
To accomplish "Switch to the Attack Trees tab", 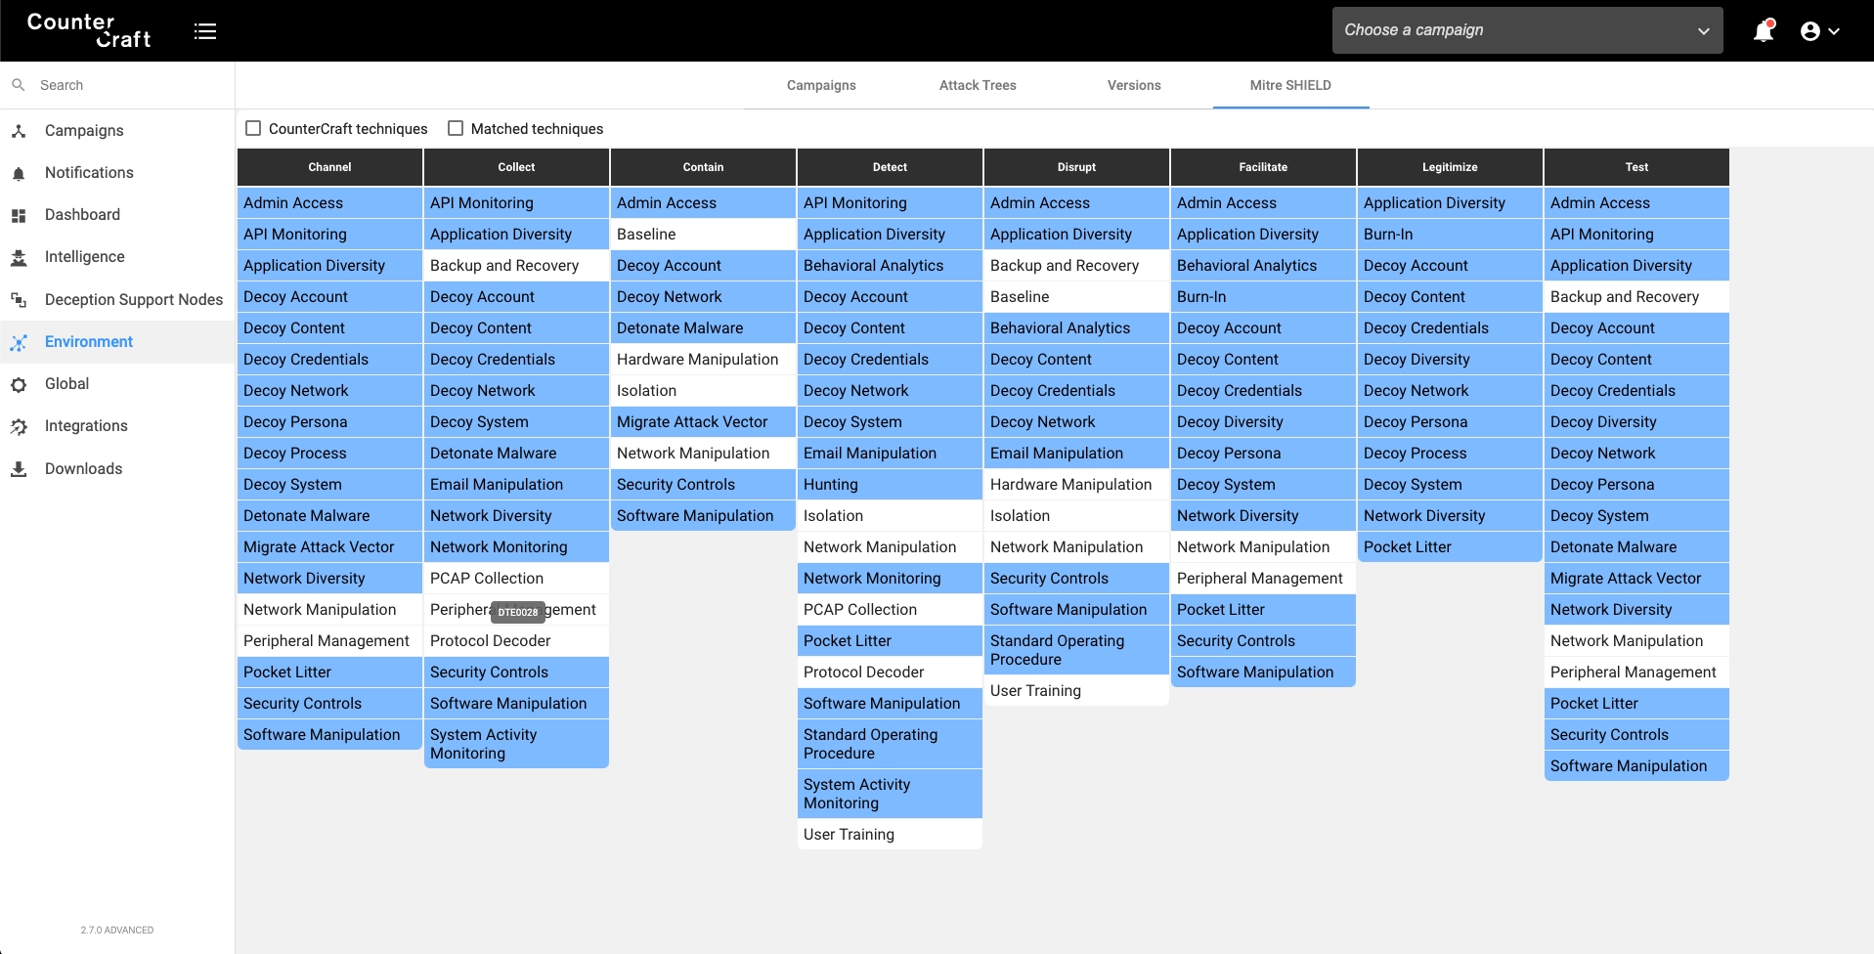I will 978,85.
